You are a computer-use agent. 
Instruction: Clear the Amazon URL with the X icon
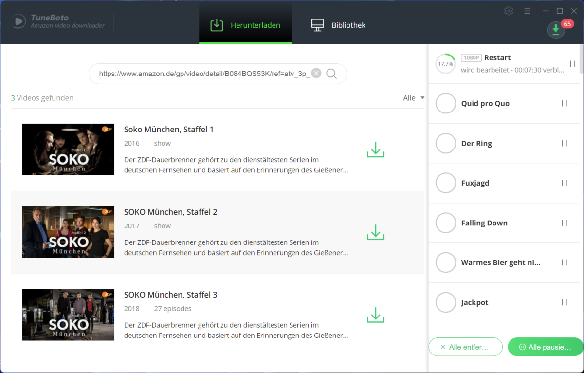(316, 73)
